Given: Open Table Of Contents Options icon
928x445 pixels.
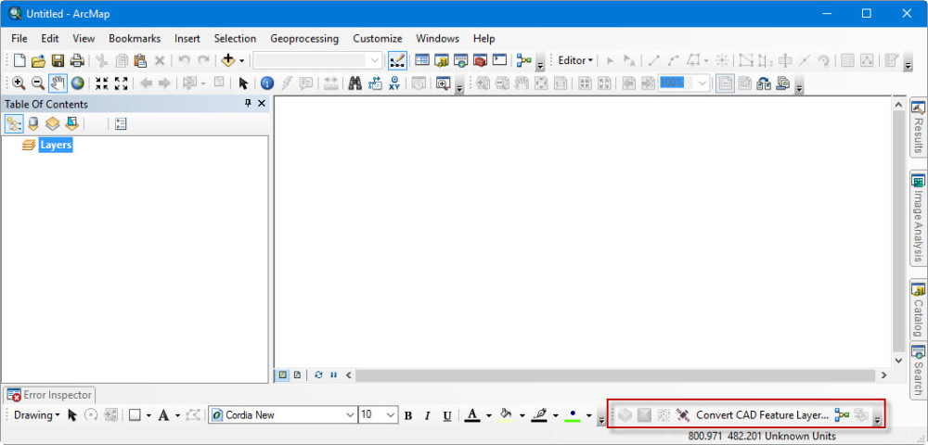Looking at the screenshot, I should click(x=121, y=124).
